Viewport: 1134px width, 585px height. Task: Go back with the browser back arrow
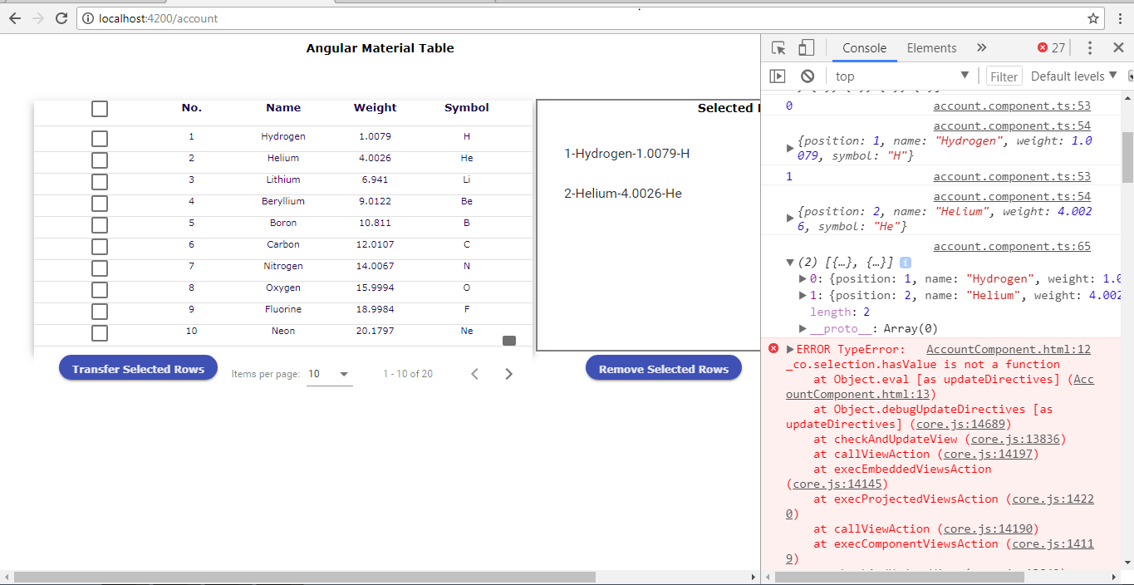(x=15, y=17)
